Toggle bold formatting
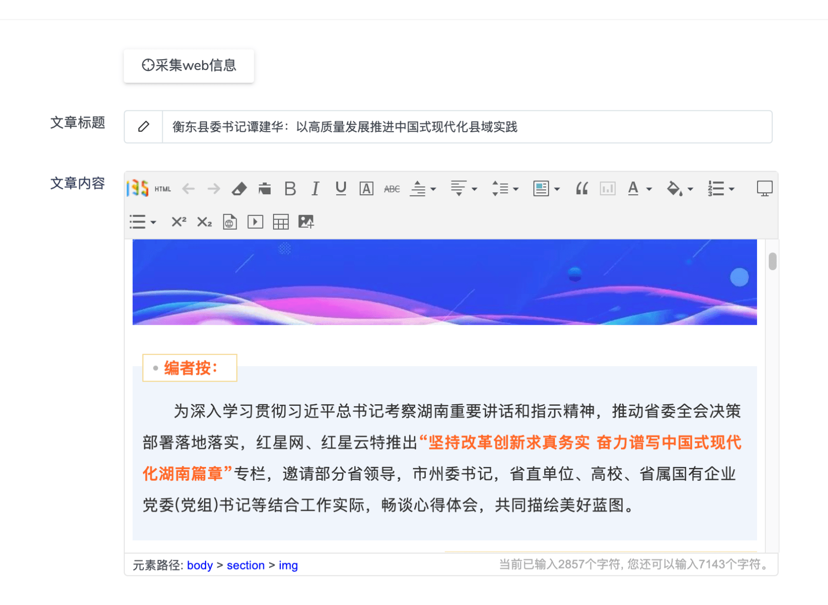828x605 pixels. point(290,189)
